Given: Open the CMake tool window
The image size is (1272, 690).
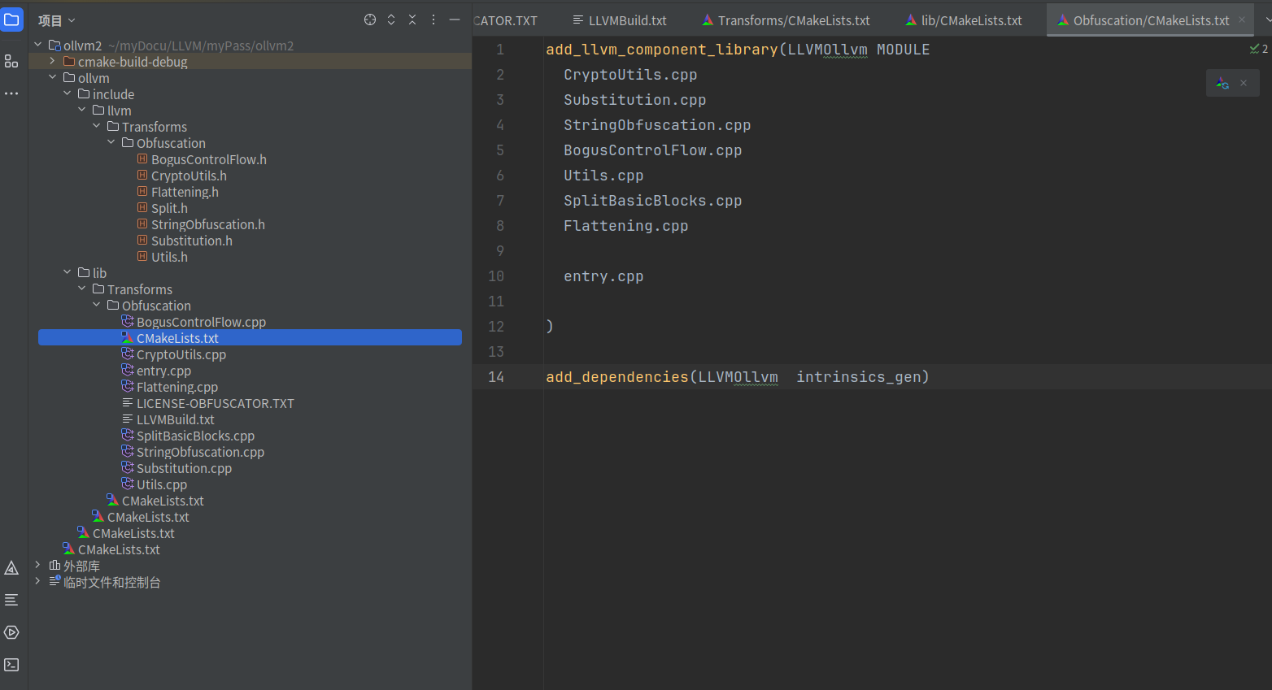Looking at the screenshot, I should (11, 568).
